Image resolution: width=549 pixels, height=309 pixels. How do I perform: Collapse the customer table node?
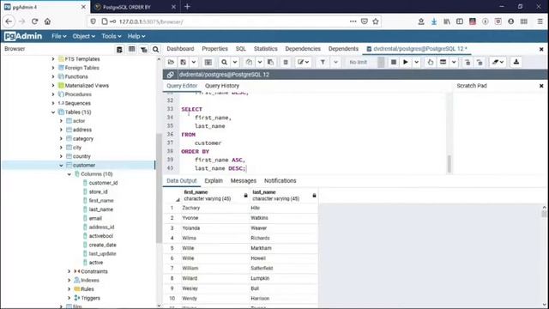(61, 165)
